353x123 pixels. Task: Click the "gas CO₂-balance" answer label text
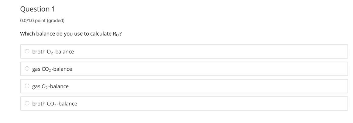52,69
